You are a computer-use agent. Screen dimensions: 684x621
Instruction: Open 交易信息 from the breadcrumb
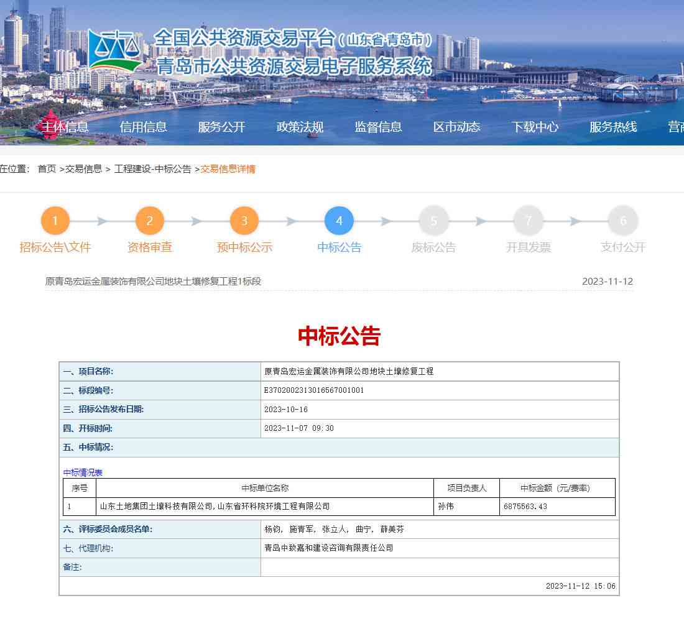pyautogui.click(x=83, y=168)
